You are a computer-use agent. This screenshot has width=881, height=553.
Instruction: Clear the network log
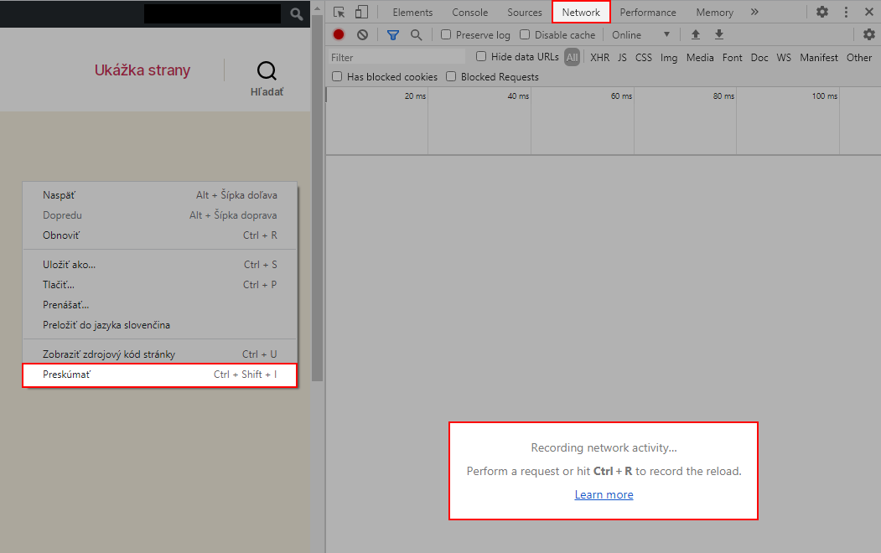(x=362, y=35)
